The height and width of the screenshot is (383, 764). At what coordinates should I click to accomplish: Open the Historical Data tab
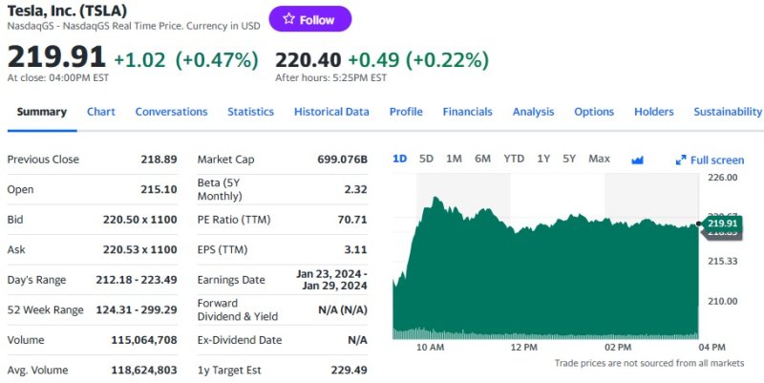coord(331,112)
